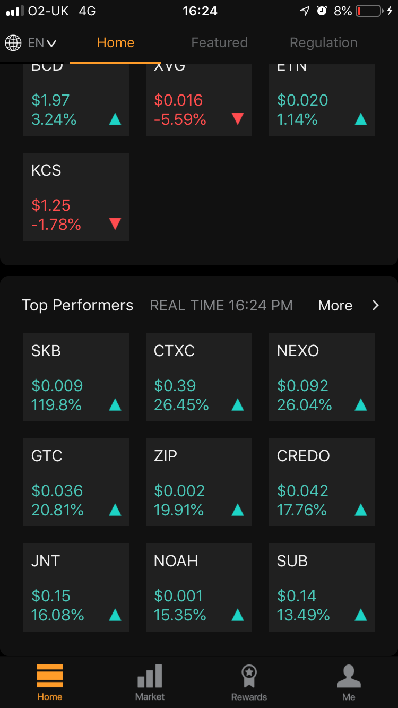Switch to the Regulation tab
Image resolution: width=398 pixels, height=708 pixels.
tap(323, 42)
